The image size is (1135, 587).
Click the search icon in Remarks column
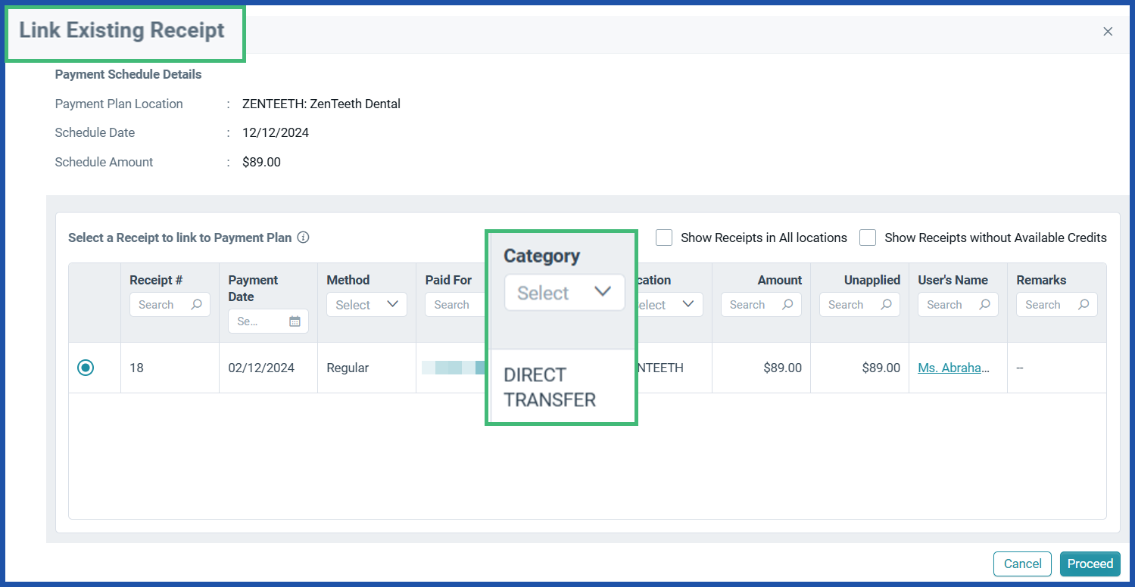click(1083, 304)
